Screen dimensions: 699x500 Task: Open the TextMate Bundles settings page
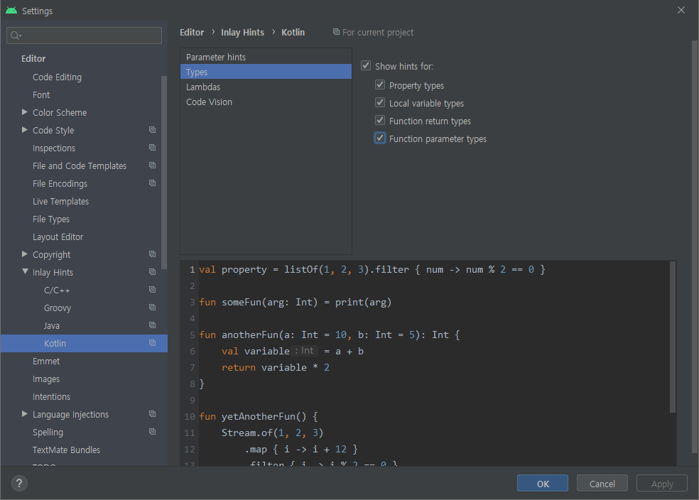click(x=67, y=450)
